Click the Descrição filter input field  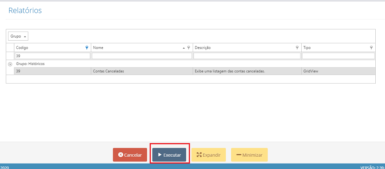tap(247, 56)
